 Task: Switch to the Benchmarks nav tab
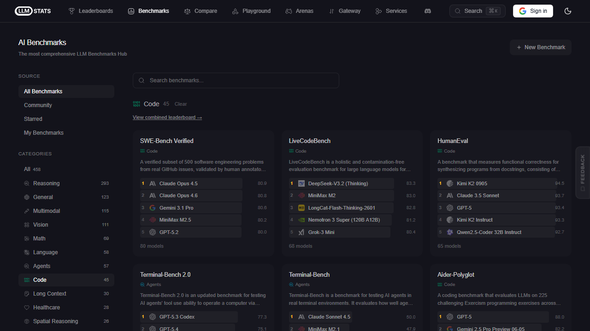(153, 11)
